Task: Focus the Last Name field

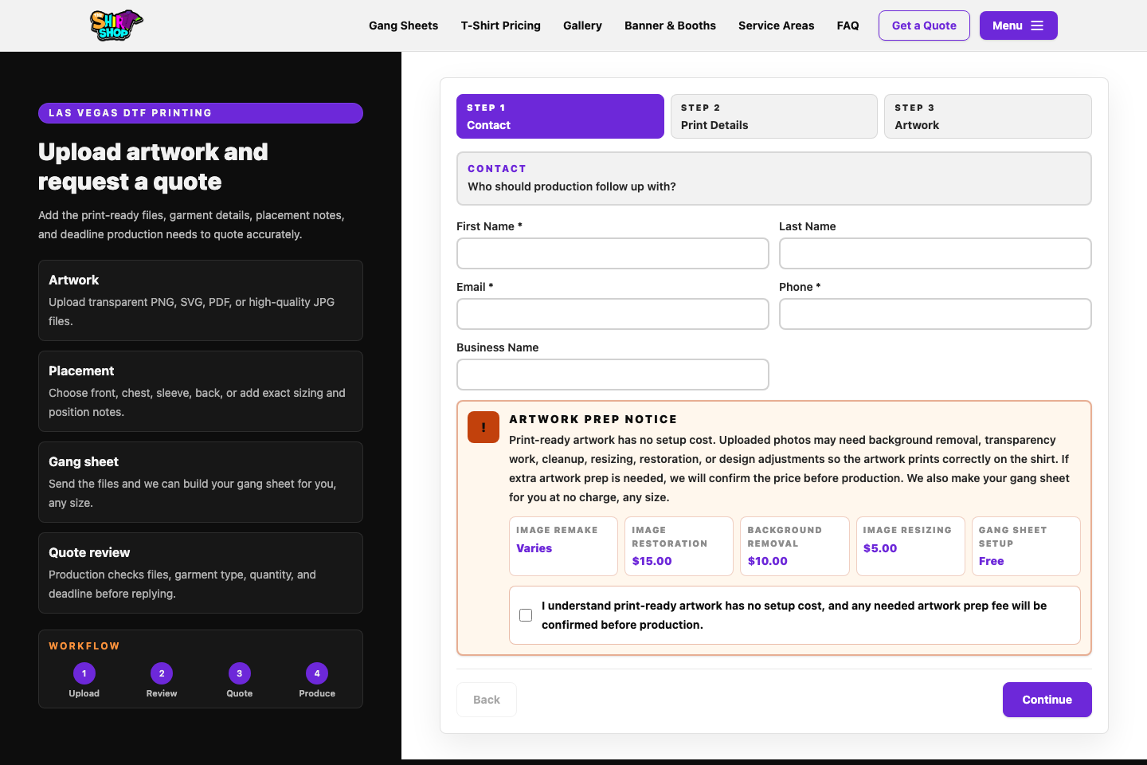Action: click(x=935, y=253)
